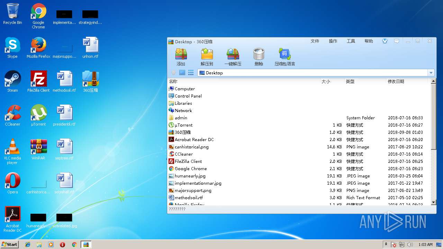This screenshot has width=443, height=249.
Task: Click the file list scrollbar down arrow
Action: [433, 202]
